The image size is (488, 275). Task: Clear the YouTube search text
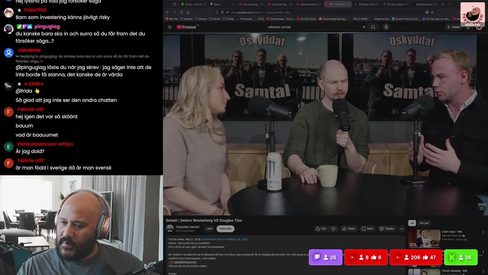[x=364, y=27]
